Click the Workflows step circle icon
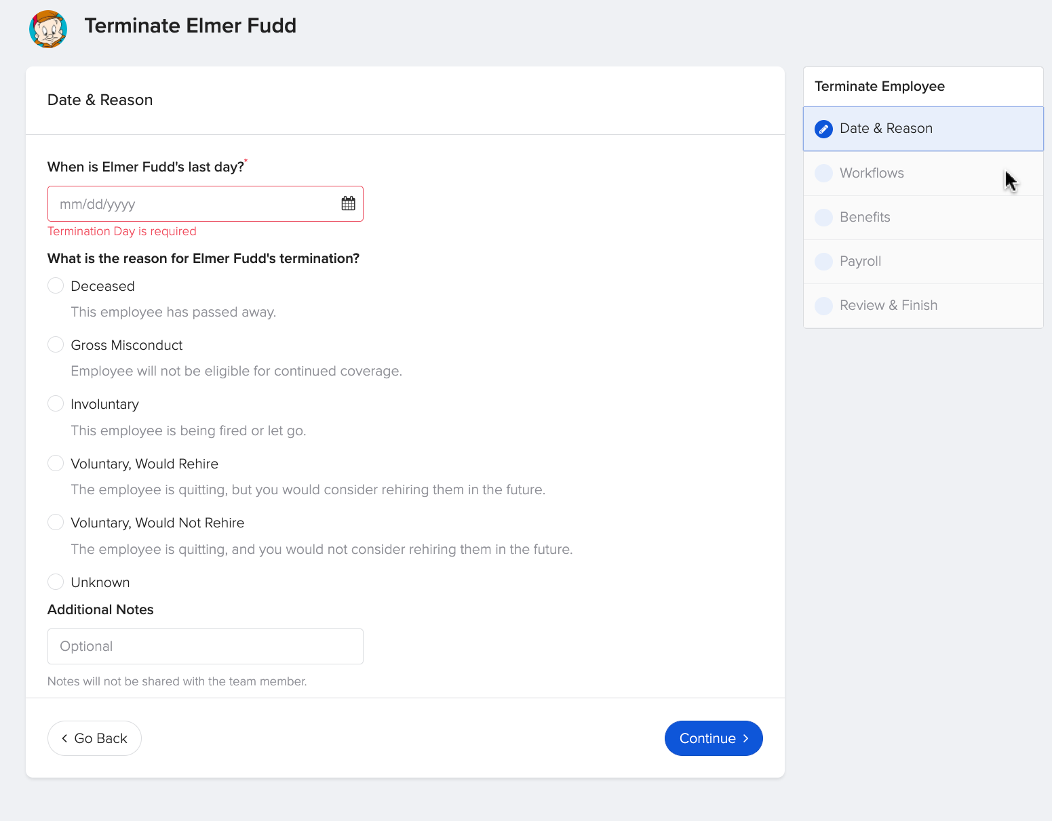 823,173
